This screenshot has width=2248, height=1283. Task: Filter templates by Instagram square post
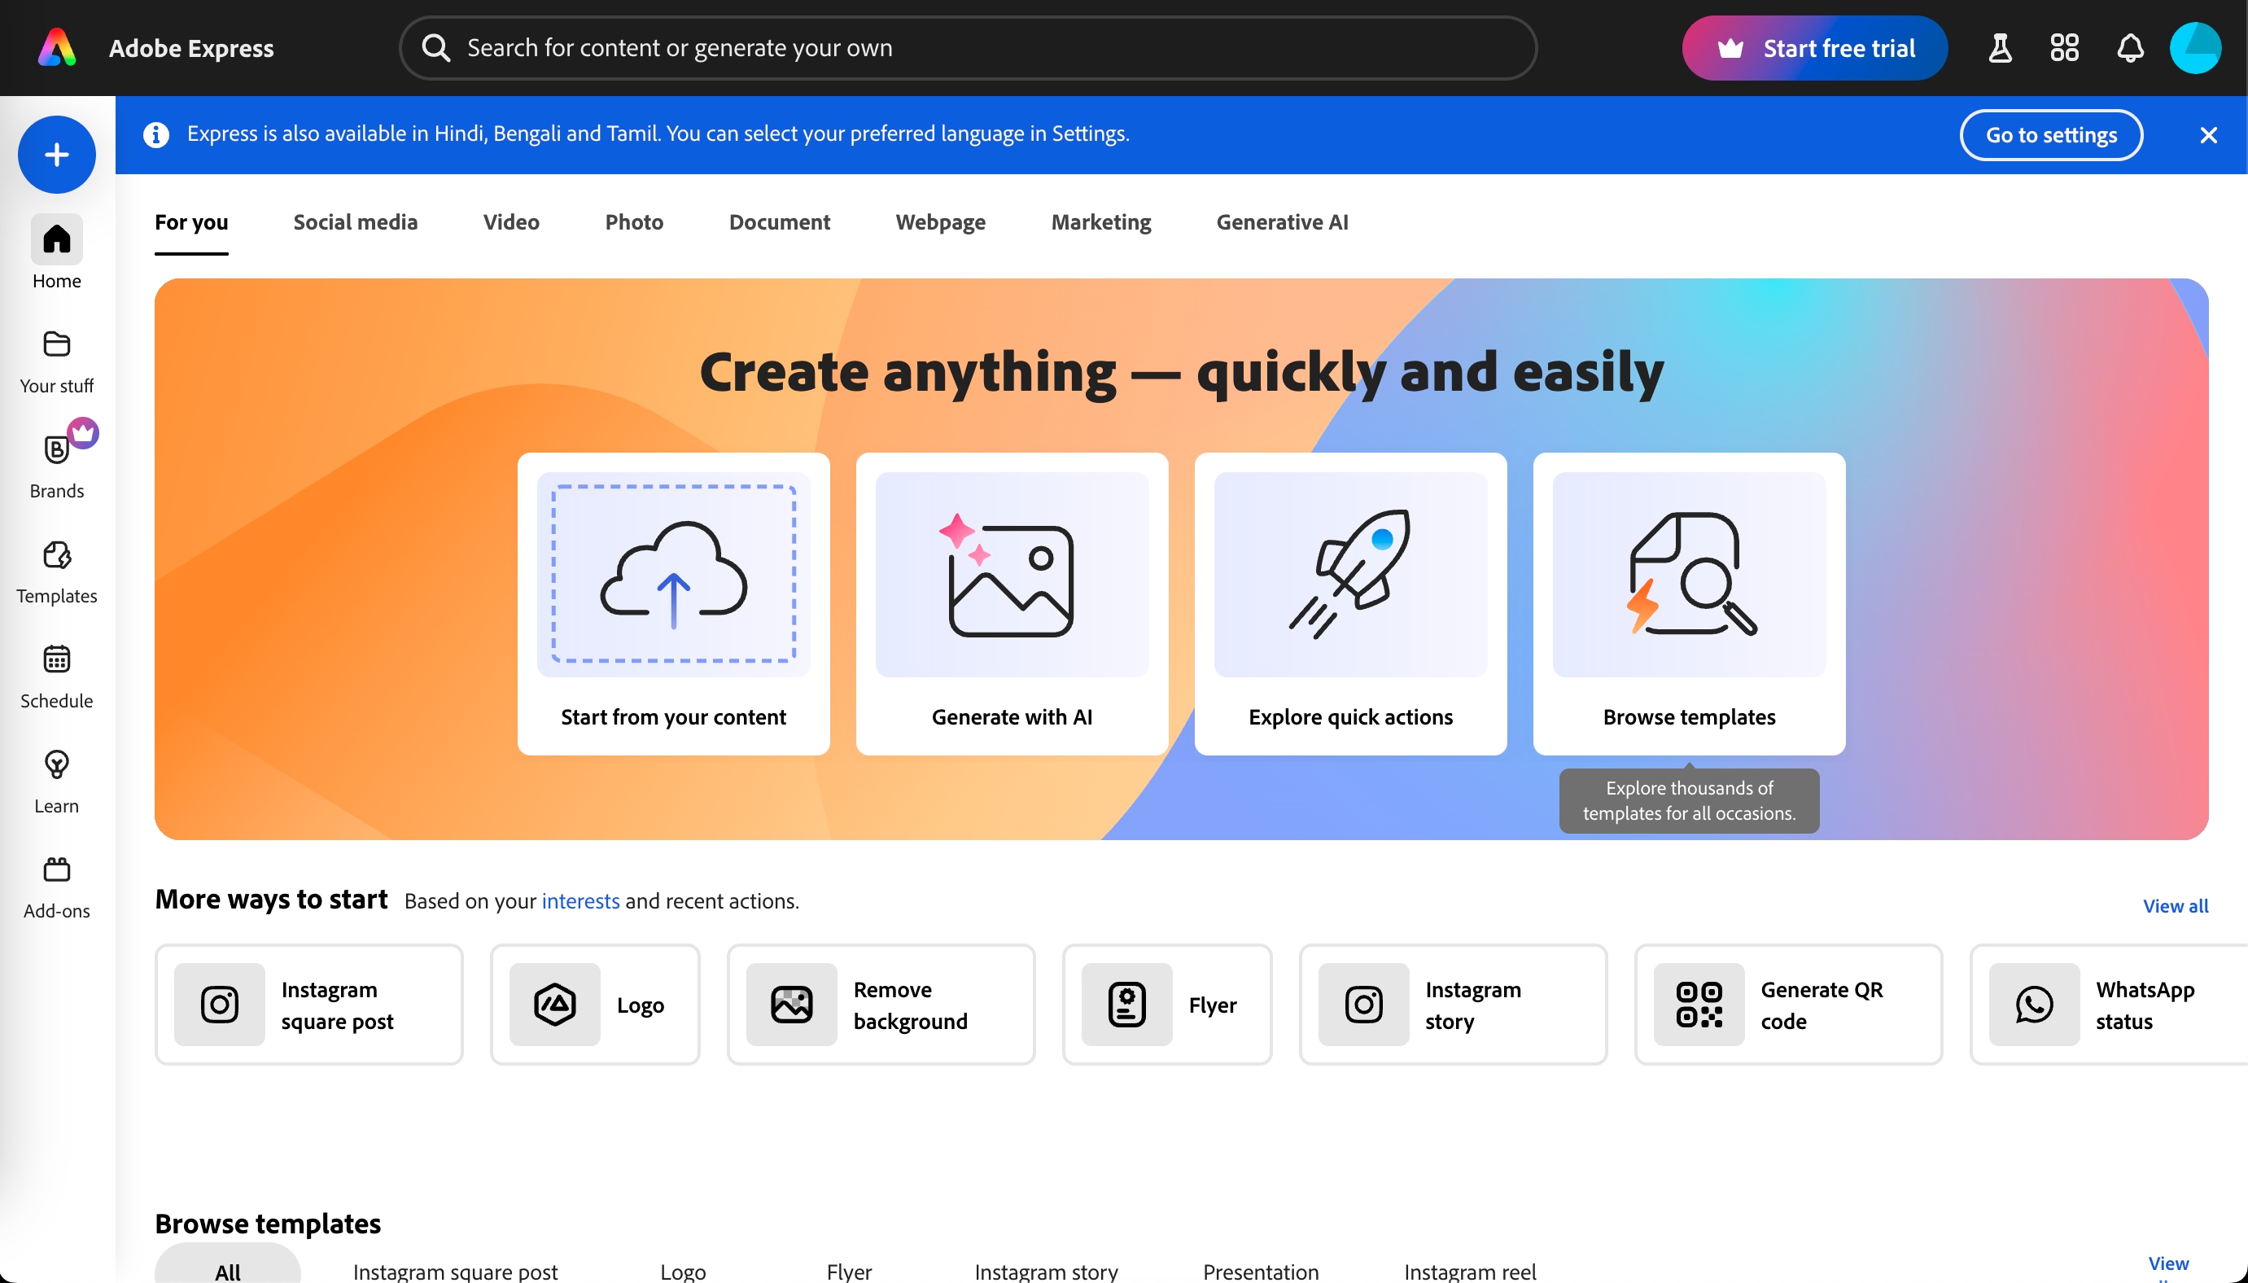(x=456, y=1271)
